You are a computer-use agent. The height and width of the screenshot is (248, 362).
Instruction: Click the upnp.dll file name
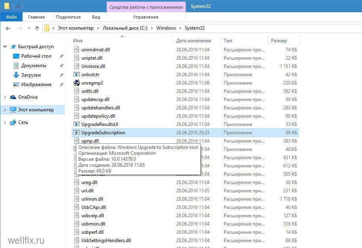pyautogui.click(x=90, y=141)
